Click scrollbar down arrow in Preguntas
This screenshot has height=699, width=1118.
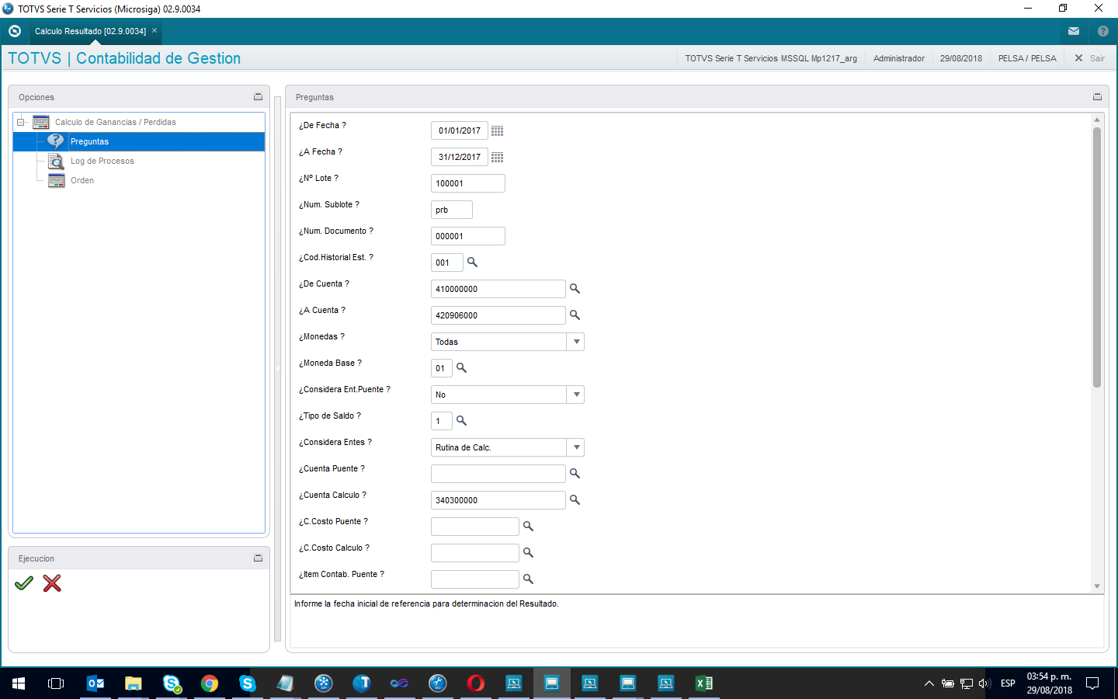(x=1097, y=586)
